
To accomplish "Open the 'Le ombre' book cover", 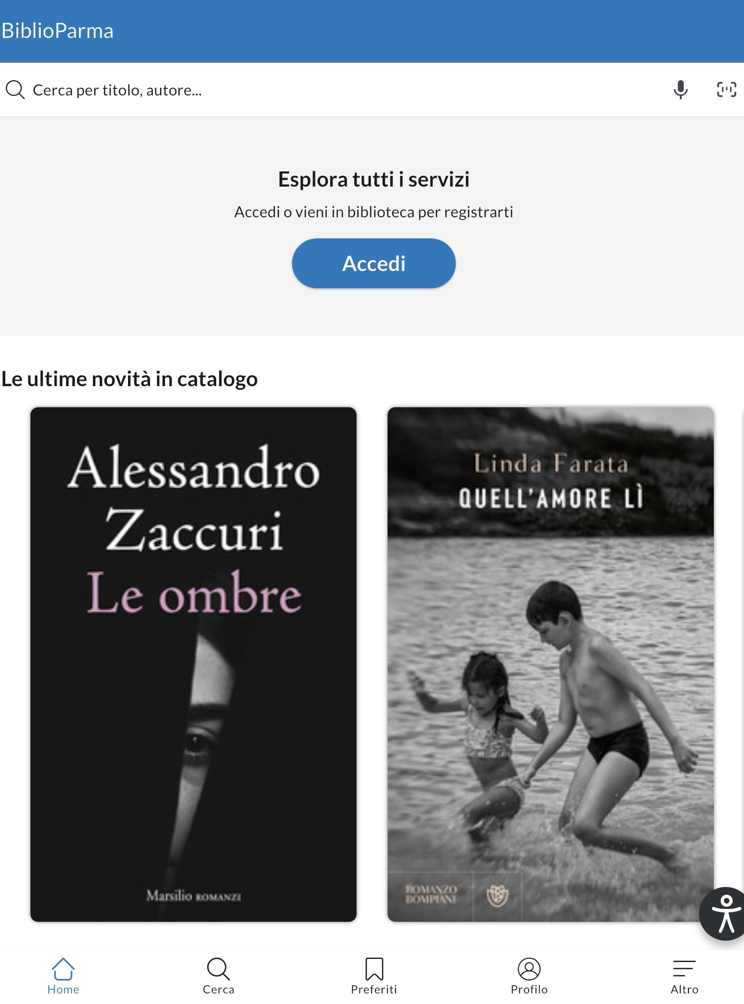I will 193,664.
